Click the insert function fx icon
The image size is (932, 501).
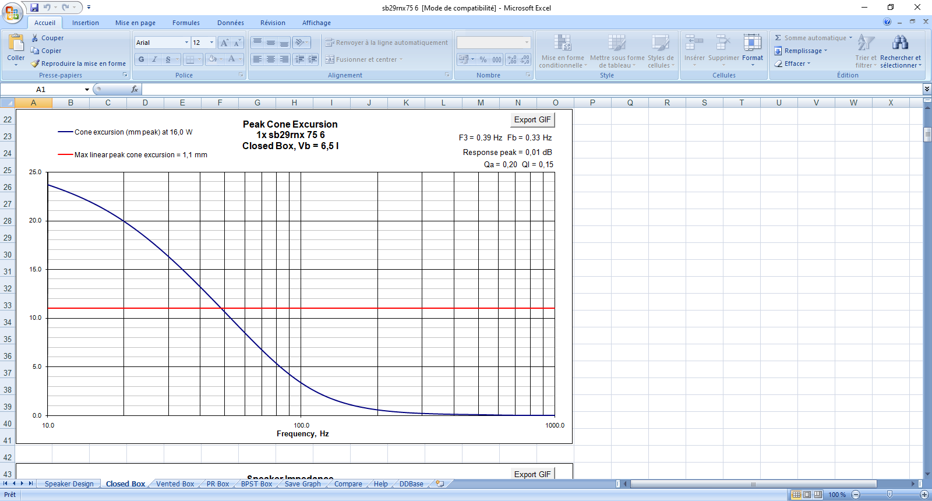point(135,89)
